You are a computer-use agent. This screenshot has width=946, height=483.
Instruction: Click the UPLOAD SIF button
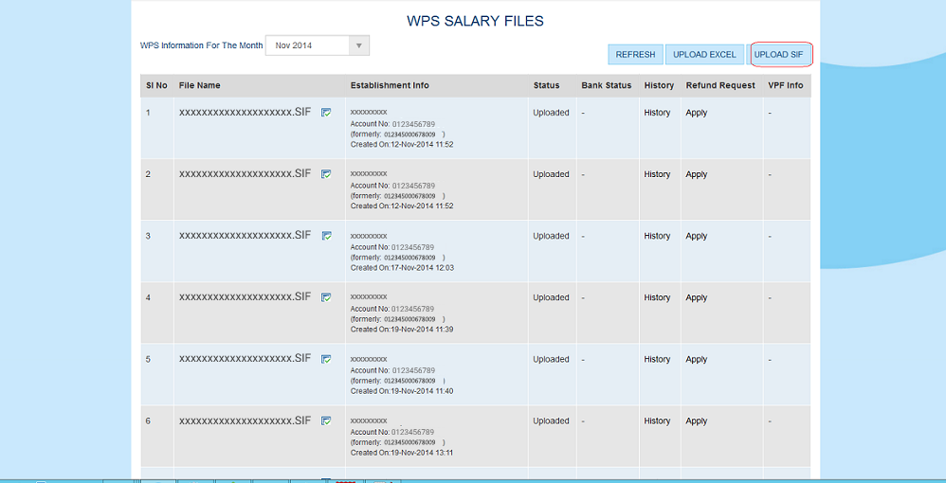click(778, 55)
